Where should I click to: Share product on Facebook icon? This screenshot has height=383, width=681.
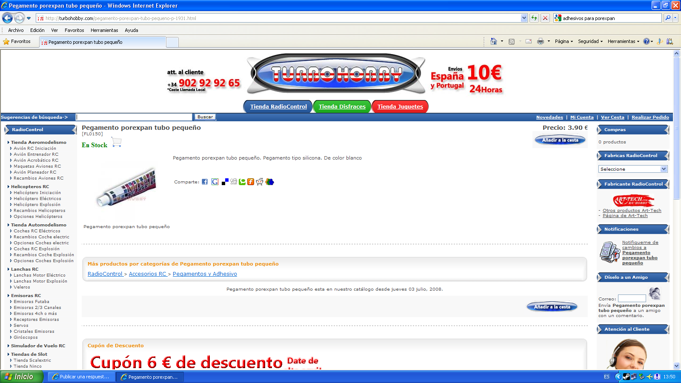205,182
